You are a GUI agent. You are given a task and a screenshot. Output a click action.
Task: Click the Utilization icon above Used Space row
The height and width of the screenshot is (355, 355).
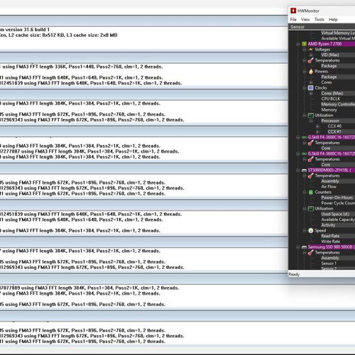point(311,209)
